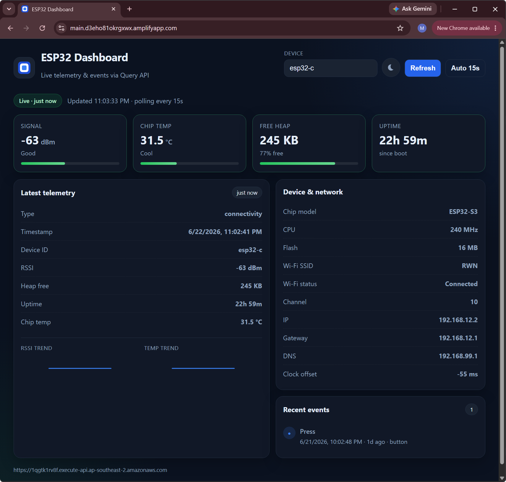
Task: Click the blue Refresh button
Action: pos(423,68)
